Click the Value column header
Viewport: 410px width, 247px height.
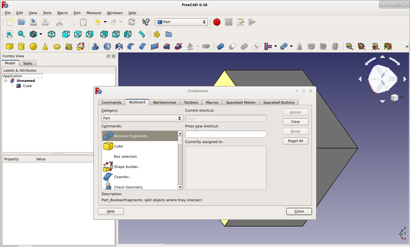(41, 159)
